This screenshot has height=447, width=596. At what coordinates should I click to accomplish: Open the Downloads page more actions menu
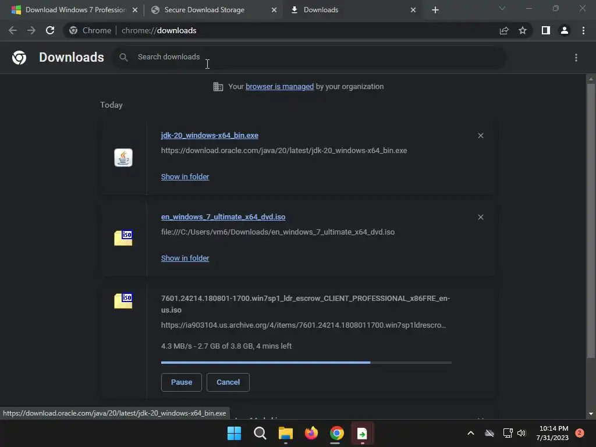pyautogui.click(x=576, y=58)
